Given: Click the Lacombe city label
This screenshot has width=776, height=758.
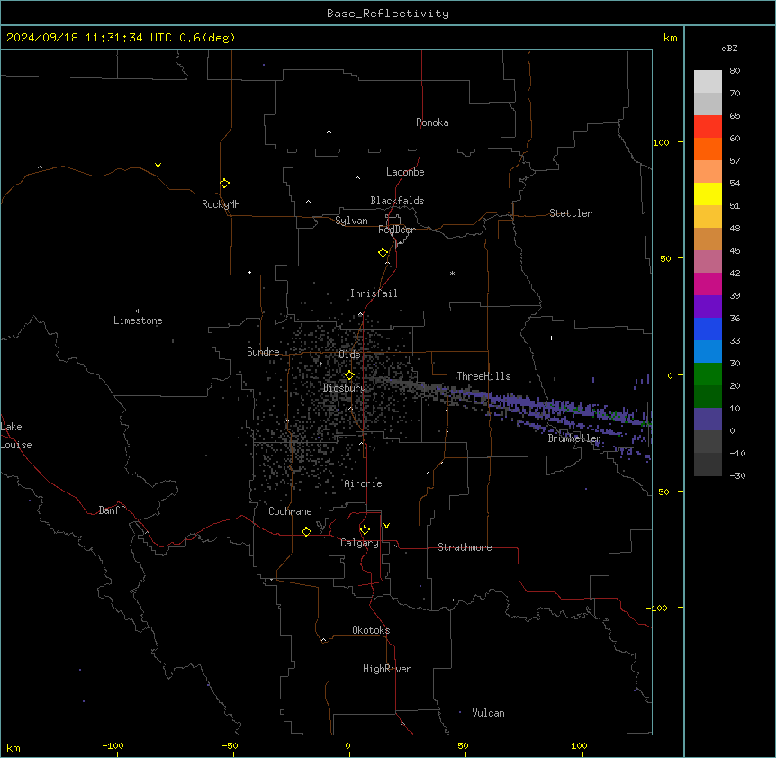Looking at the screenshot, I should [x=405, y=172].
